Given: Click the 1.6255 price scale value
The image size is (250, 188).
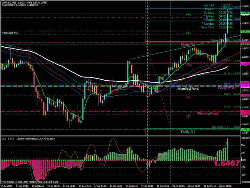Looking at the screenshot, I should pos(245,133).
